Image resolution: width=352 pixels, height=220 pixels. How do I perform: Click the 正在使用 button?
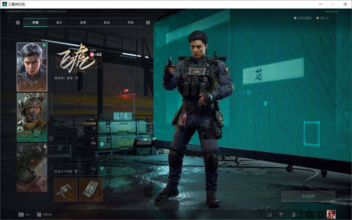pos(308,196)
